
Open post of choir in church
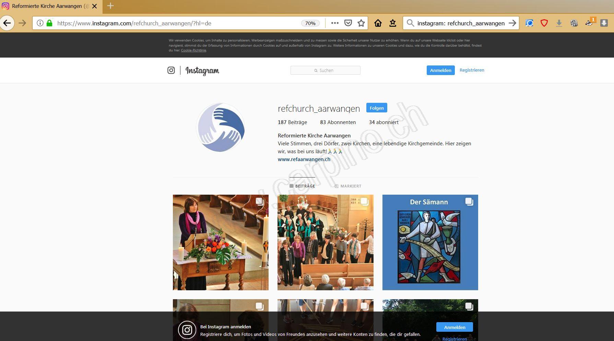tap(325, 242)
